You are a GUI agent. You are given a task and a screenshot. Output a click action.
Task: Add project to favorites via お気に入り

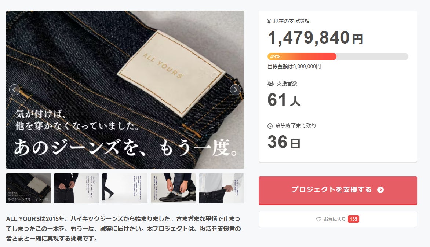(338, 219)
